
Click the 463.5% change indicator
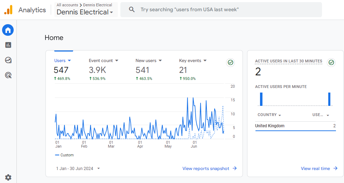144,79
